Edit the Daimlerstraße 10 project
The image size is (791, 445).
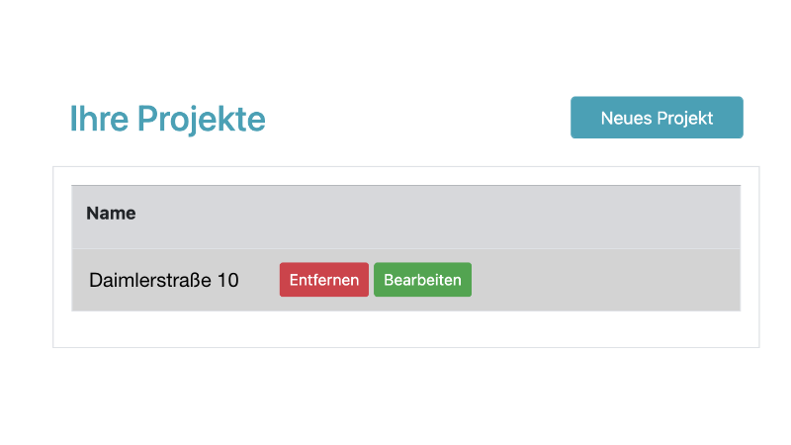[422, 280]
